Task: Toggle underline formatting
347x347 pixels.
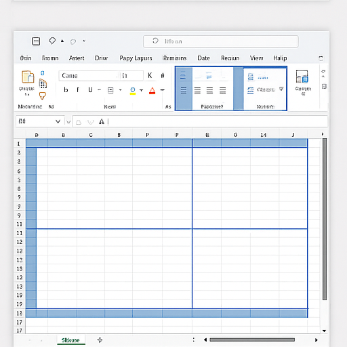Action: (90, 90)
